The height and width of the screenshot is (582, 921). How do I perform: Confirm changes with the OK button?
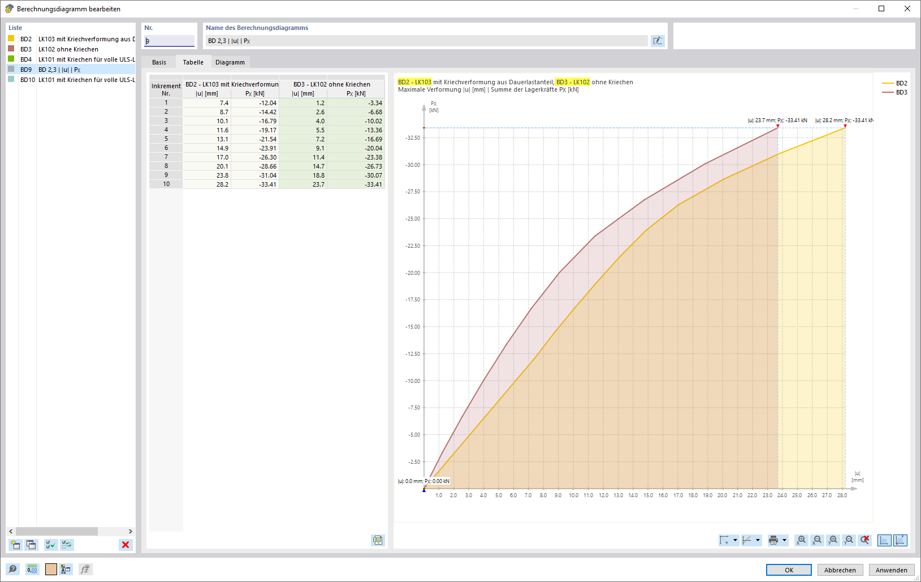click(788, 570)
